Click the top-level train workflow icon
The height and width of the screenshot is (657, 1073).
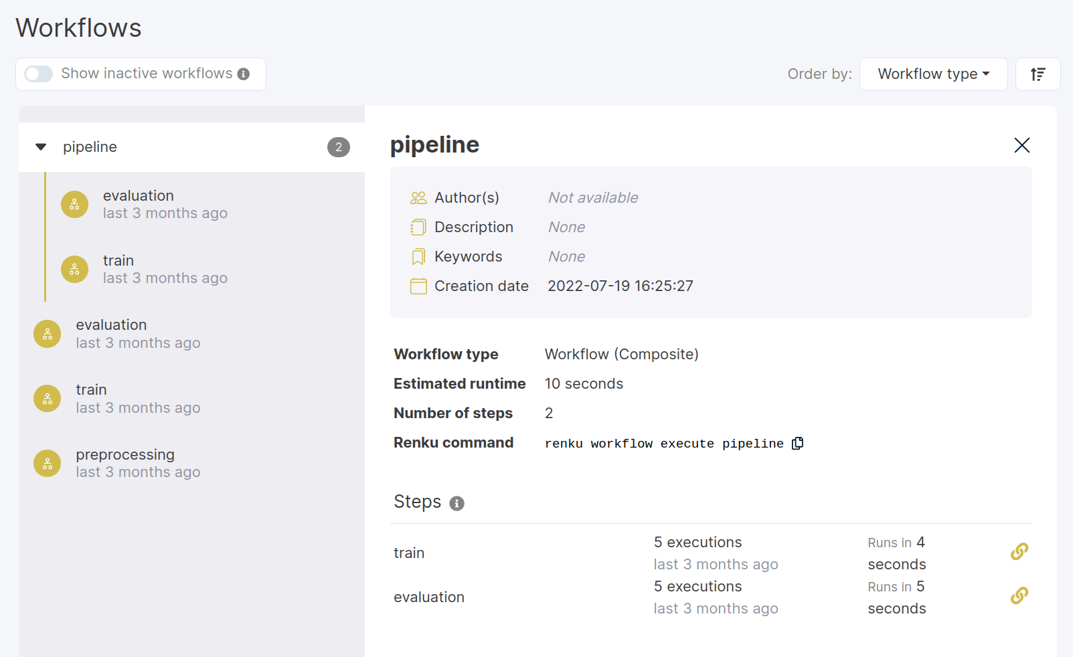click(48, 399)
